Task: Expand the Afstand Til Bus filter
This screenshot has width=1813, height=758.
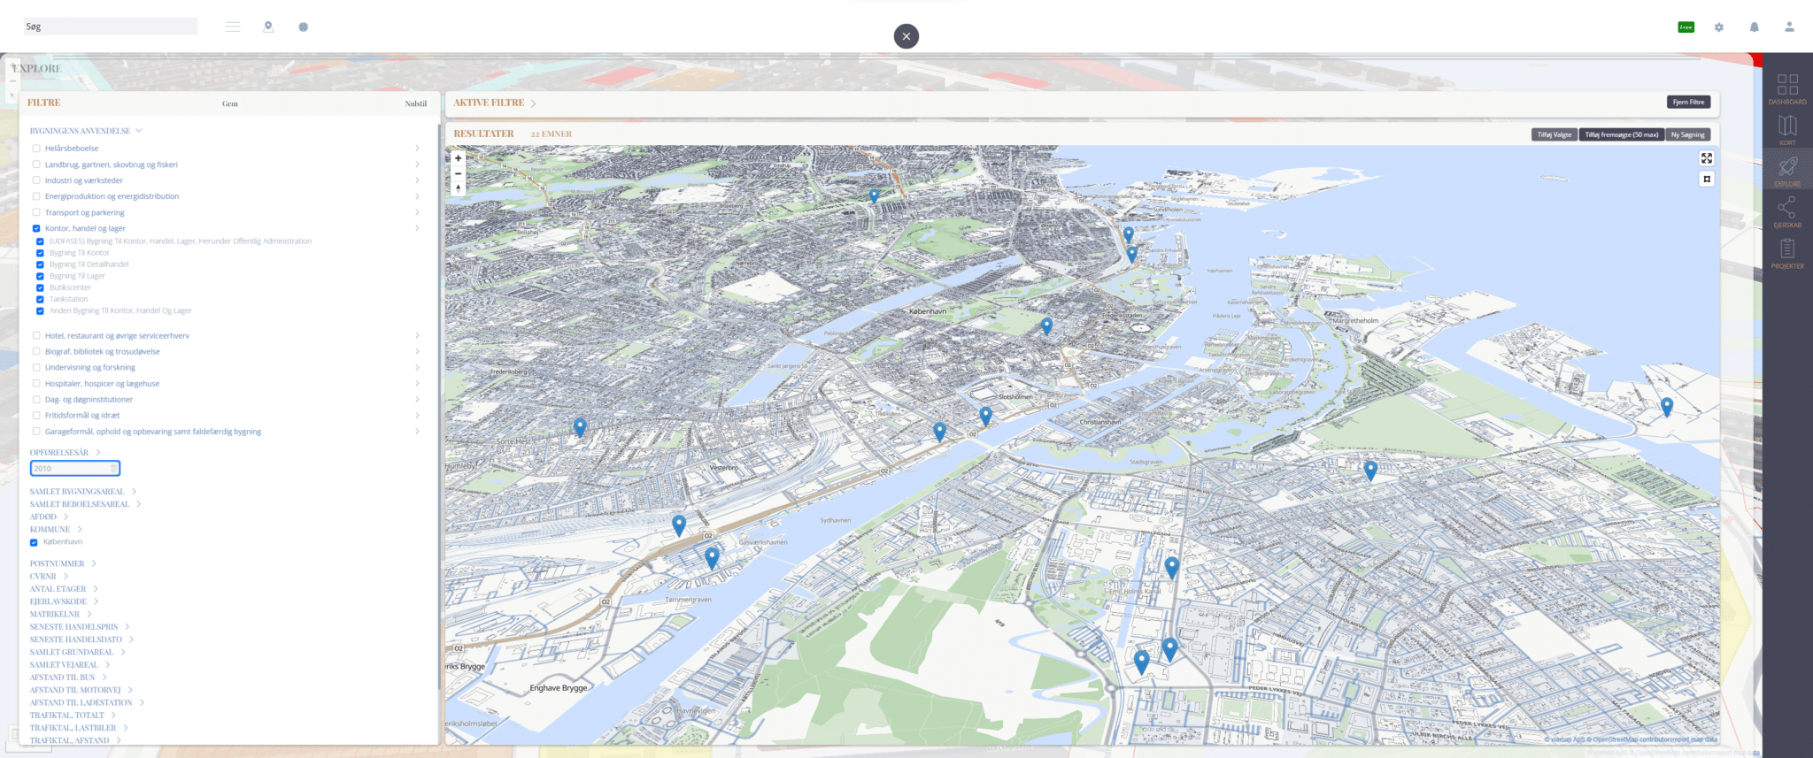Action: tap(104, 678)
